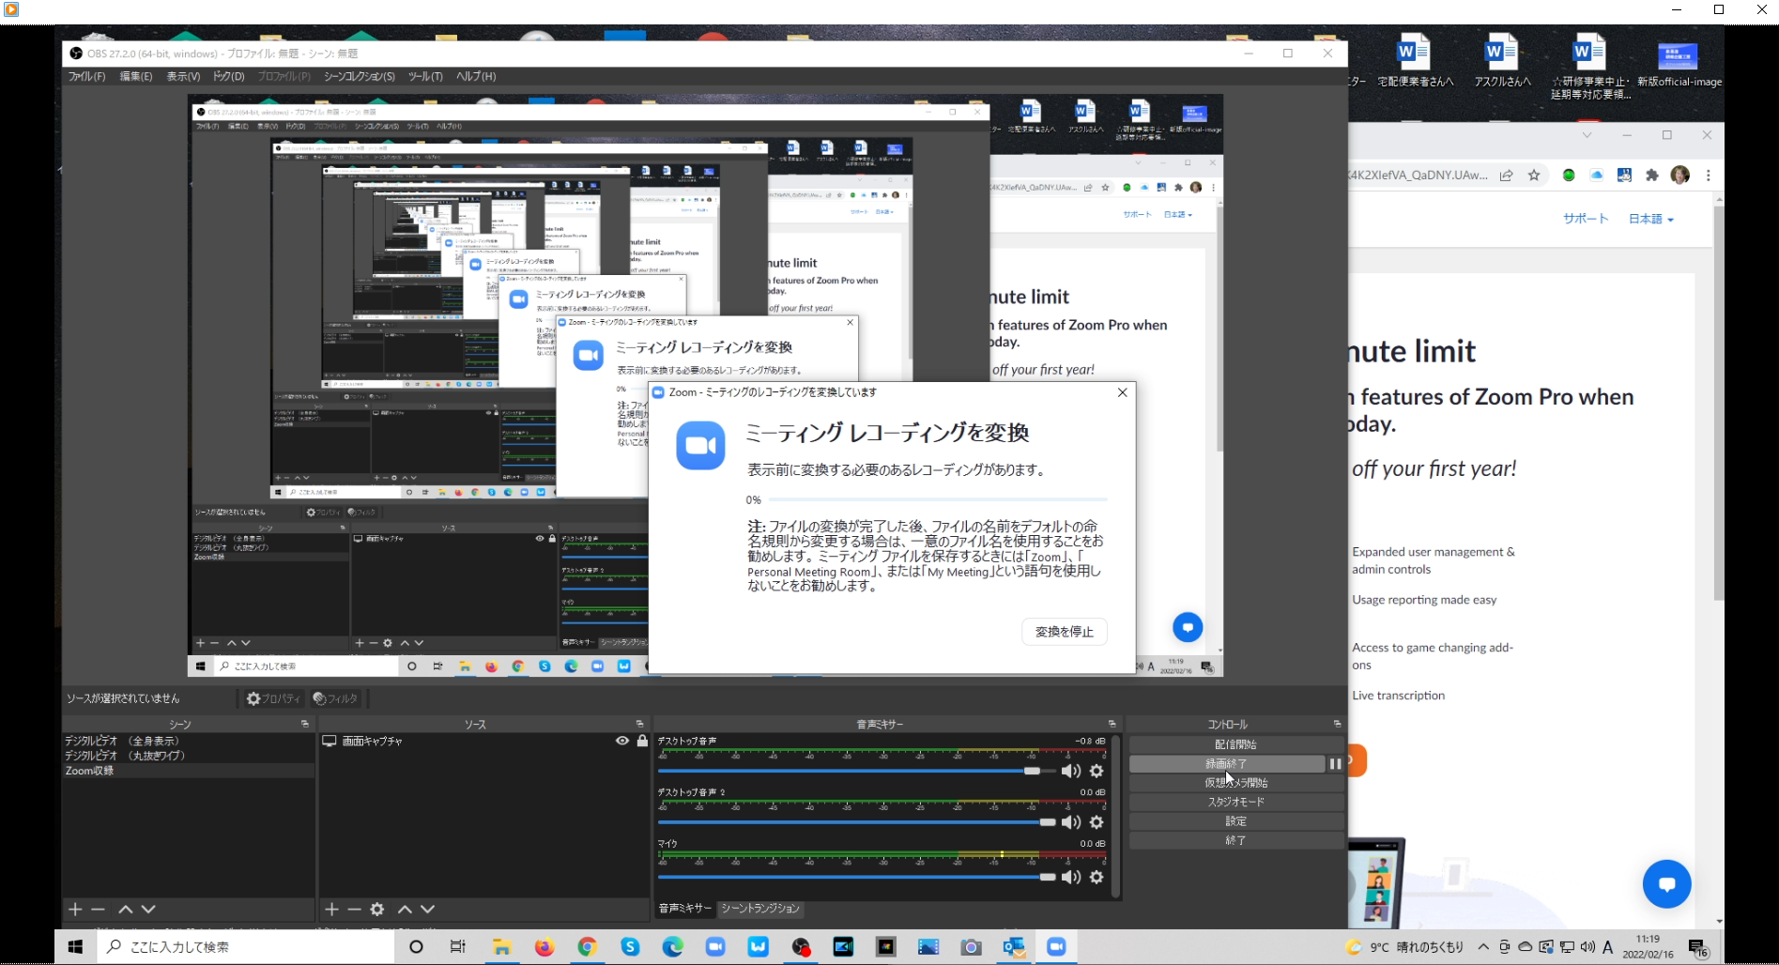Screen dimensions: 1779x965
Task: Add a new source with the plus icon
Action: coord(331,910)
